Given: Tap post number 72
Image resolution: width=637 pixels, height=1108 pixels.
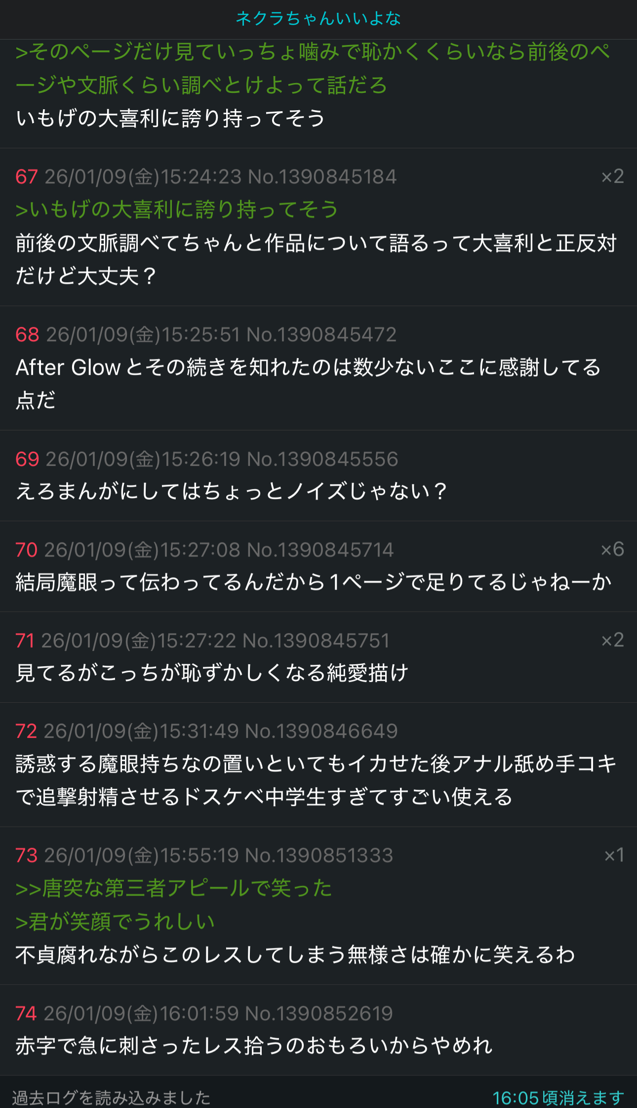Looking at the screenshot, I should pyautogui.click(x=27, y=731).
